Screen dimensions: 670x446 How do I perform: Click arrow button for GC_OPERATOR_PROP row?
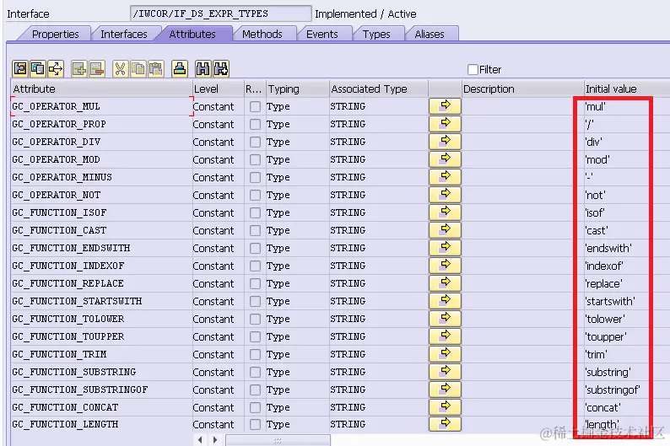click(x=446, y=124)
